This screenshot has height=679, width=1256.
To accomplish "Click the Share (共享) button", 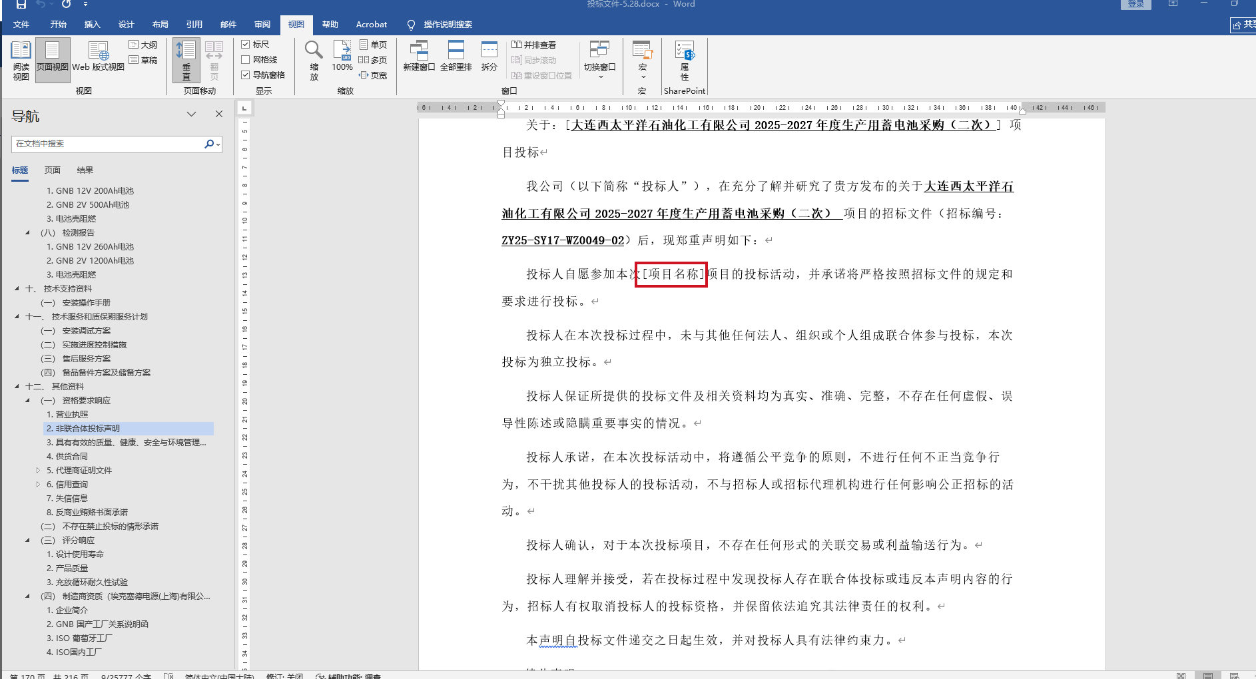I will [x=1243, y=25].
